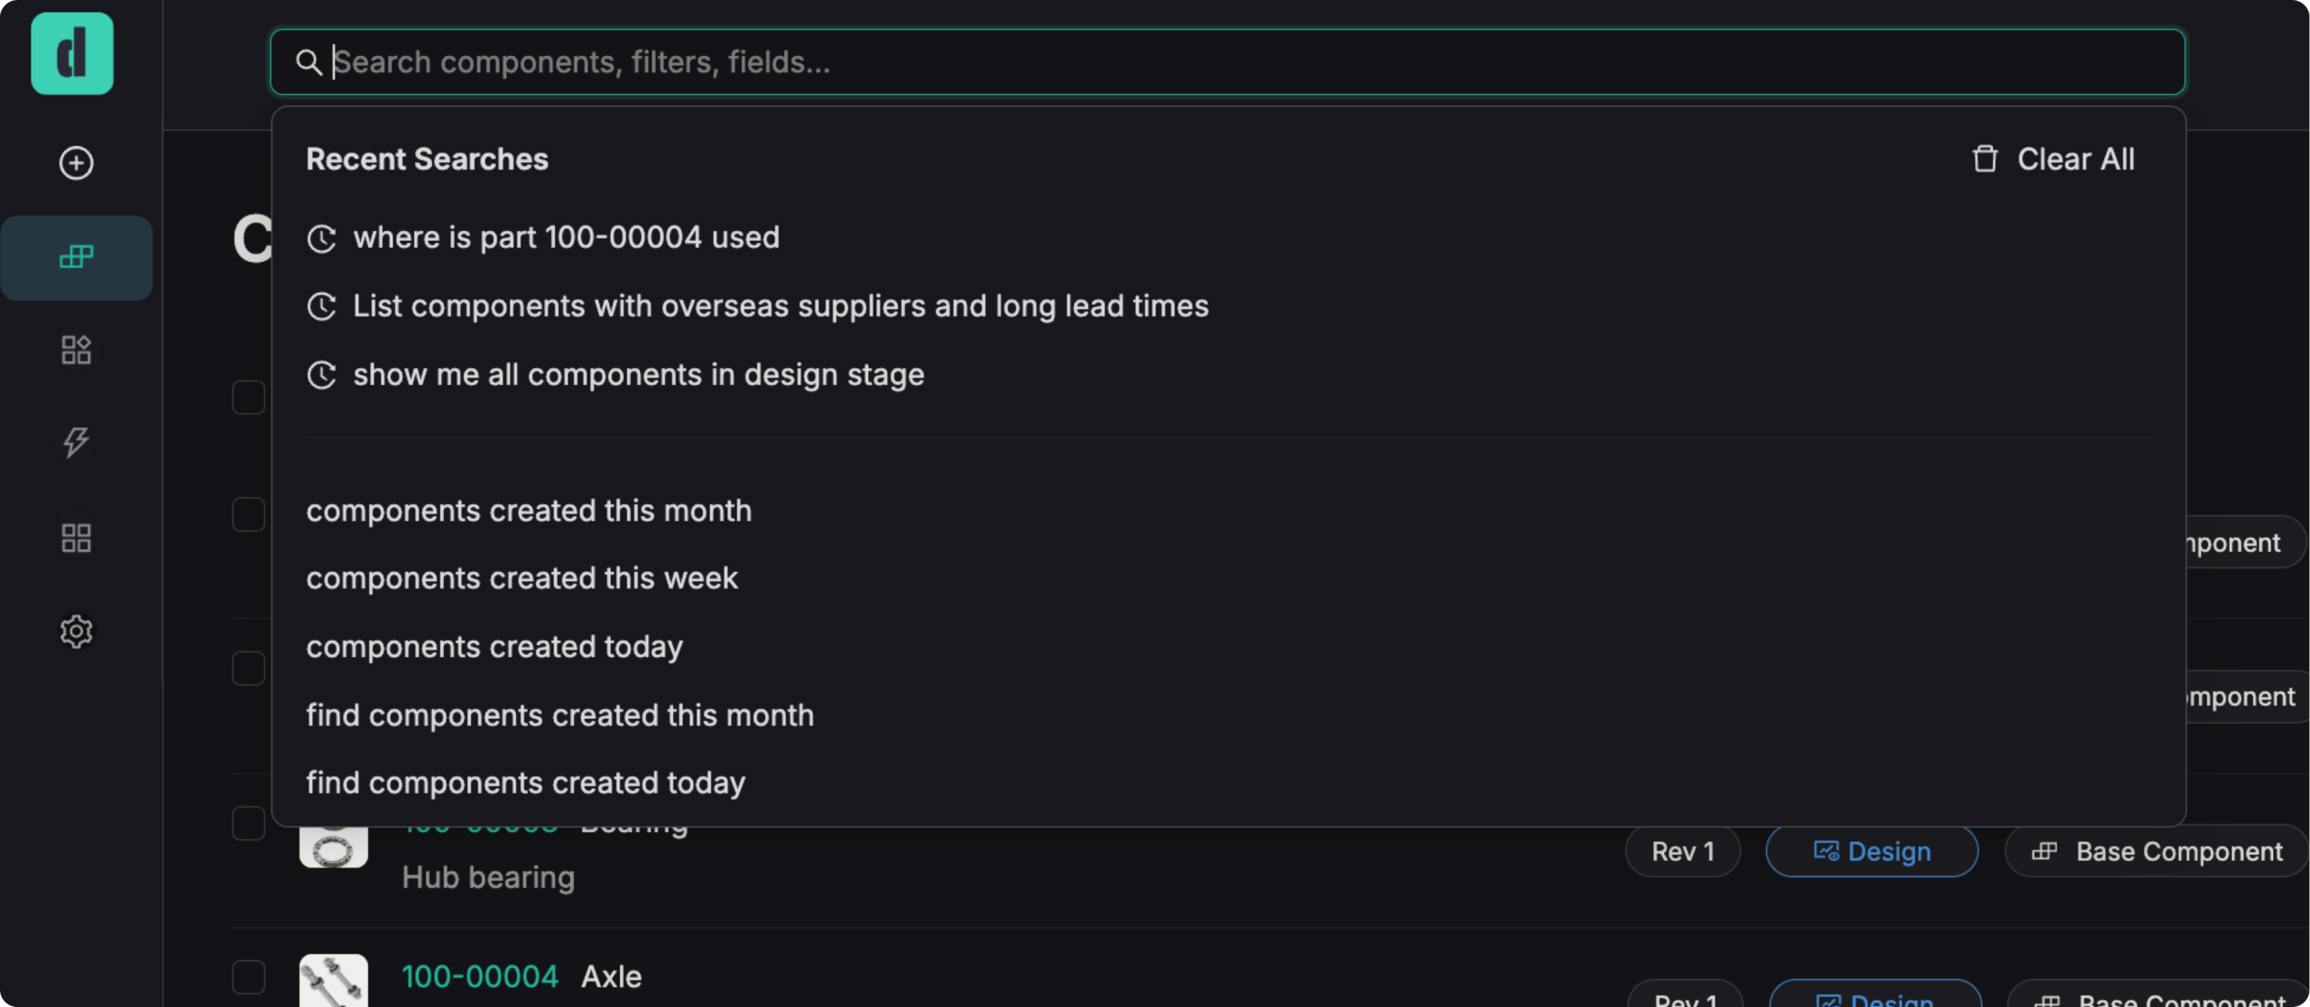Open the create new plus icon
The height and width of the screenshot is (1007, 2310).
76,163
